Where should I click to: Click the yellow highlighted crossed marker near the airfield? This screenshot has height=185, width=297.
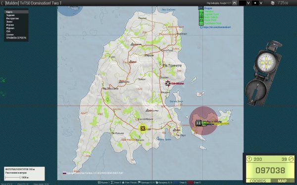tap(143, 129)
